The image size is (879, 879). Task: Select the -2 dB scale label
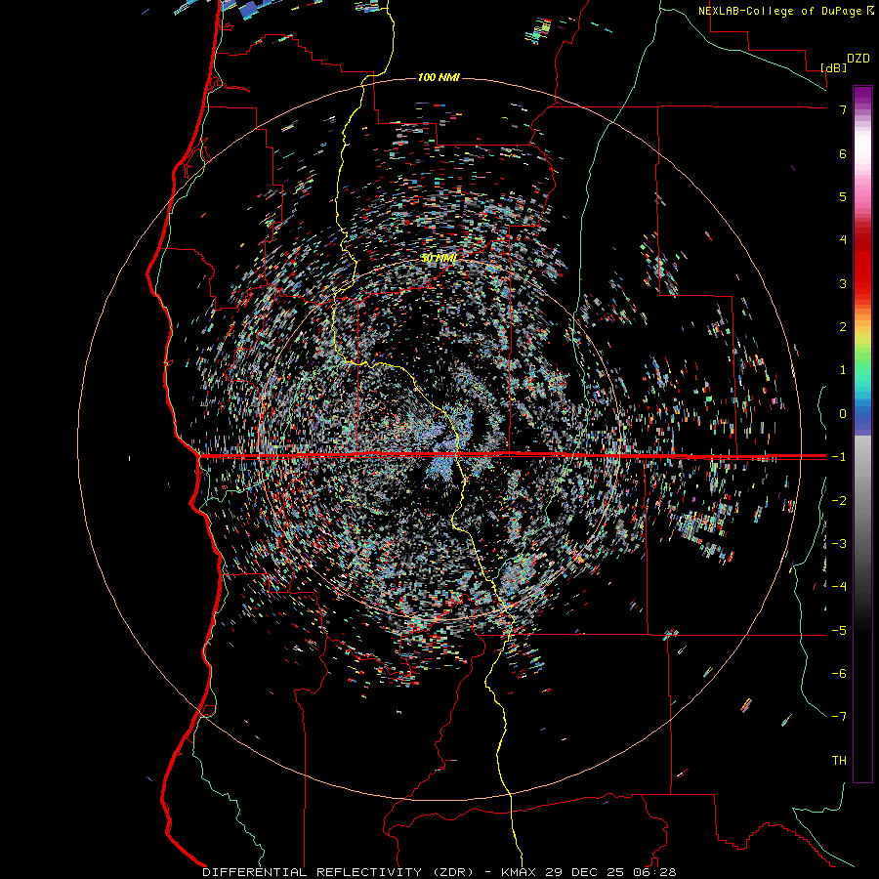tap(839, 500)
